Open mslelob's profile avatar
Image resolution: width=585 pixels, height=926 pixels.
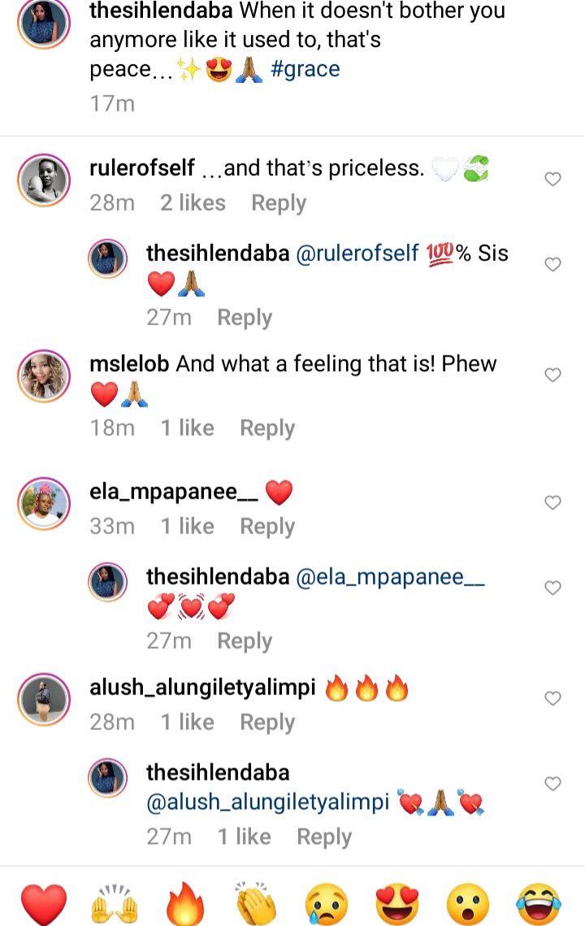[44, 376]
